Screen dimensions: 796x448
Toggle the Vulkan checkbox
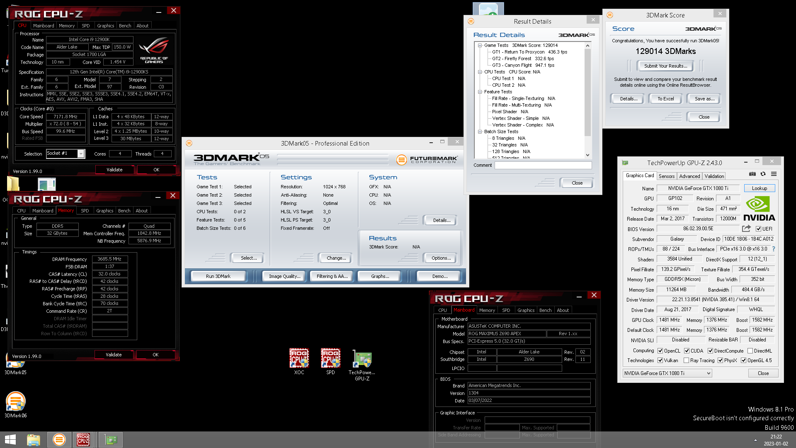[x=660, y=360]
